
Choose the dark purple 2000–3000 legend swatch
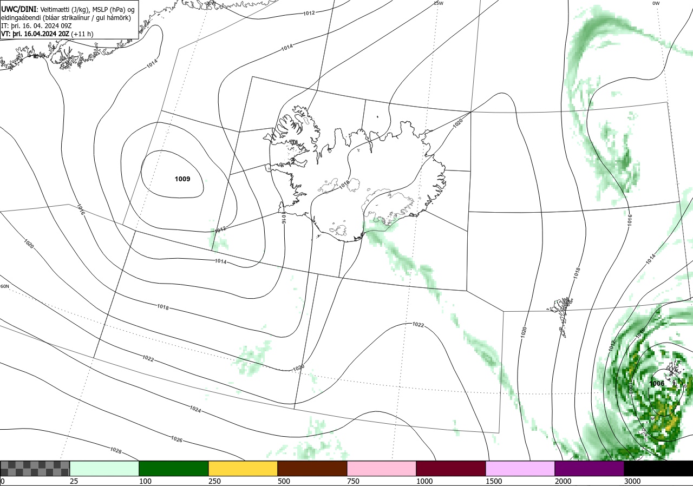point(589,468)
